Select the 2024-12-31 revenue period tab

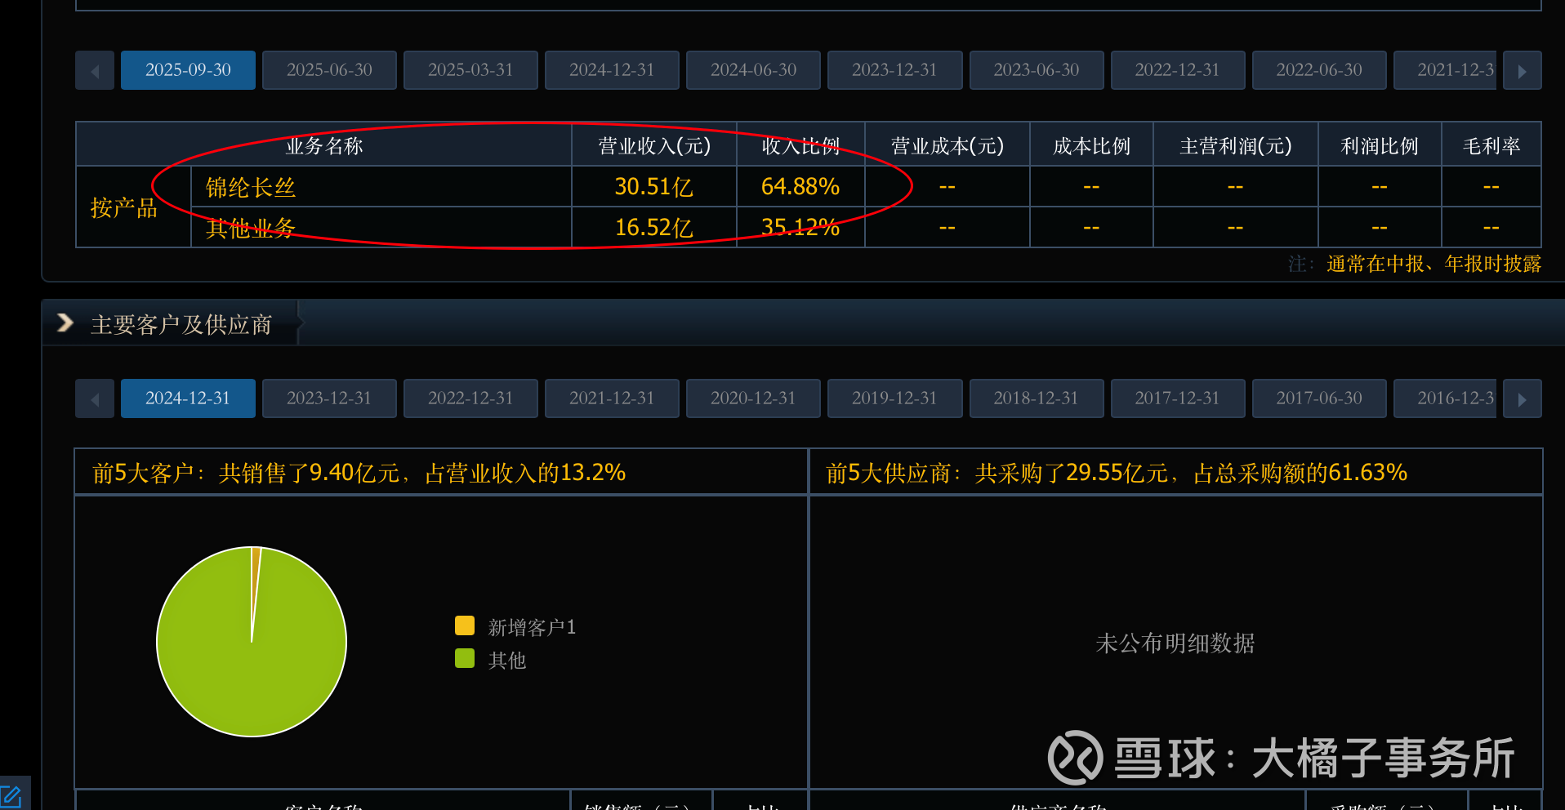point(612,70)
